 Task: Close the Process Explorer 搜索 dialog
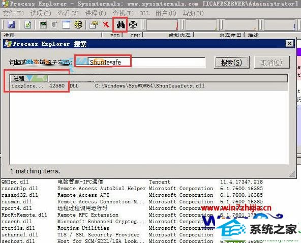pyautogui.click(x=289, y=44)
